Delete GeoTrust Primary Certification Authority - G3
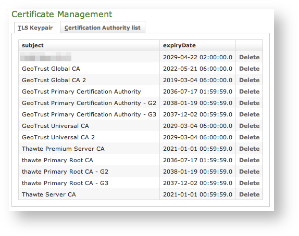The image size is (299, 236). [249, 114]
